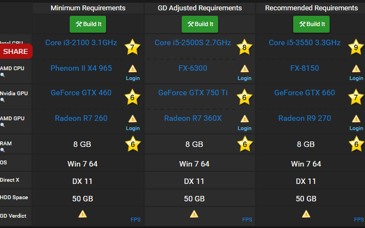Click star rating 9 beside Core i5-3550
Screen dimensions: 365x228
point(356,47)
